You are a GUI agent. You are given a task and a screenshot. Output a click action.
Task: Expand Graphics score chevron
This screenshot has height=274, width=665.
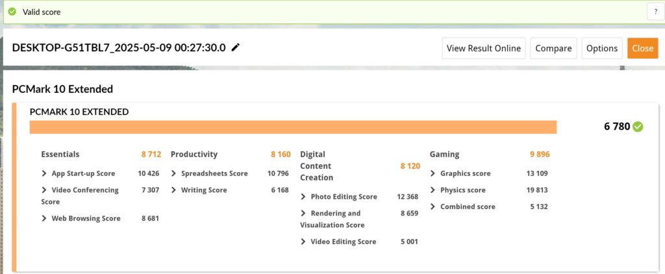[x=433, y=173]
